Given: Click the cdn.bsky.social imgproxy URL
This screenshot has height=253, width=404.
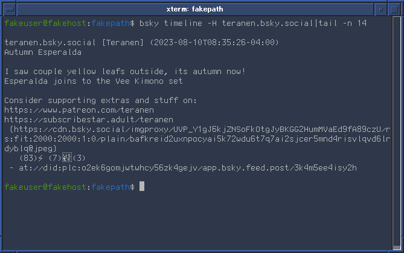Looking at the screenshot, I should [x=197, y=139].
